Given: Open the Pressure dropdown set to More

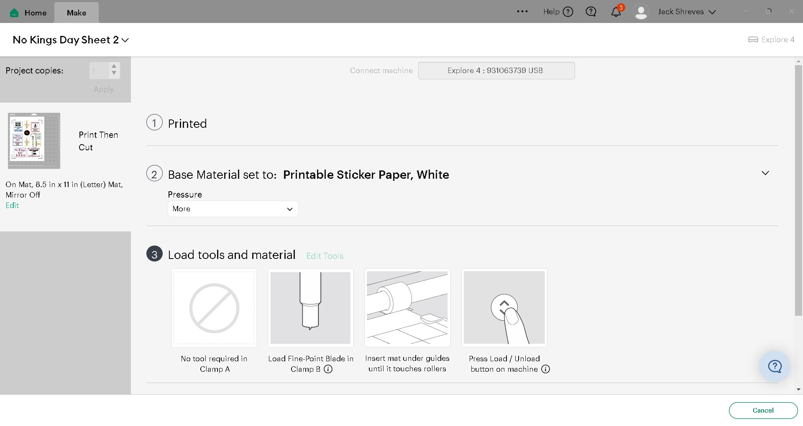Looking at the screenshot, I should 233,209.
